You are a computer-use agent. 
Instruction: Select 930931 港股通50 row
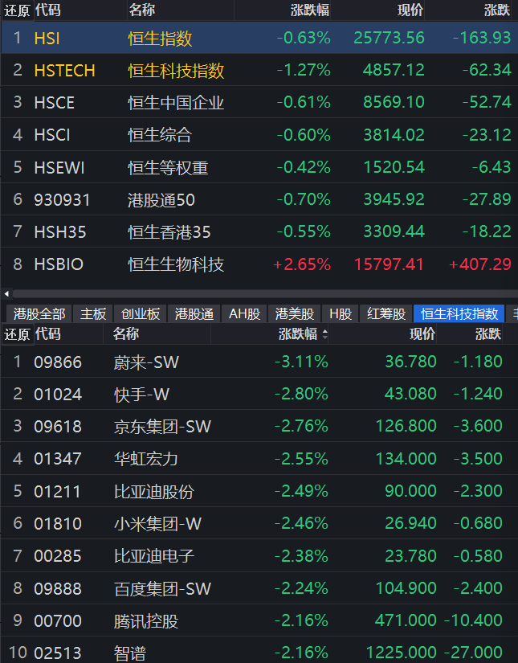coord(259,199)
